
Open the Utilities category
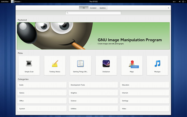pyautogui.click(x=93, y=109)
